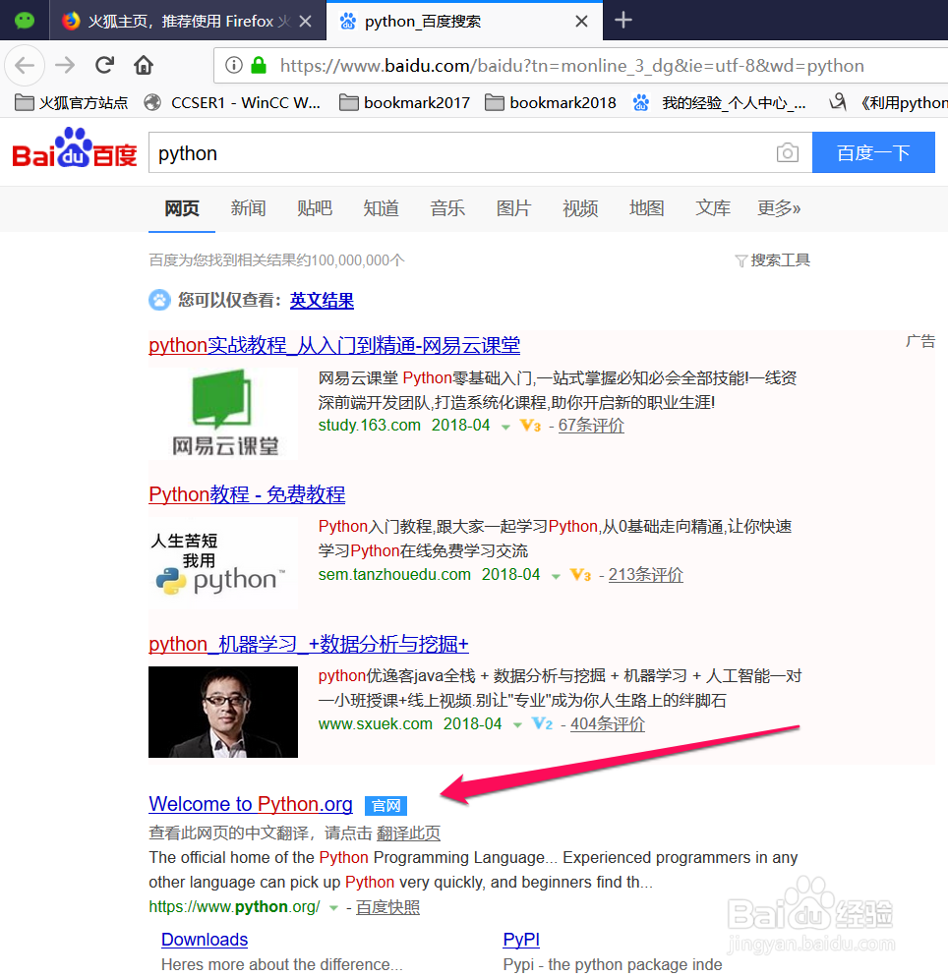Open the dropdown arrow beside www.sxuek.com date
This screenshot has height=977, width=948.
coord(515,723)
